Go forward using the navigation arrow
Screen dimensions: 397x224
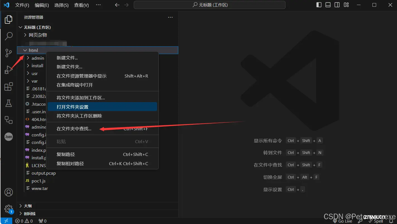pyautogui.click(x=126, y=5)
